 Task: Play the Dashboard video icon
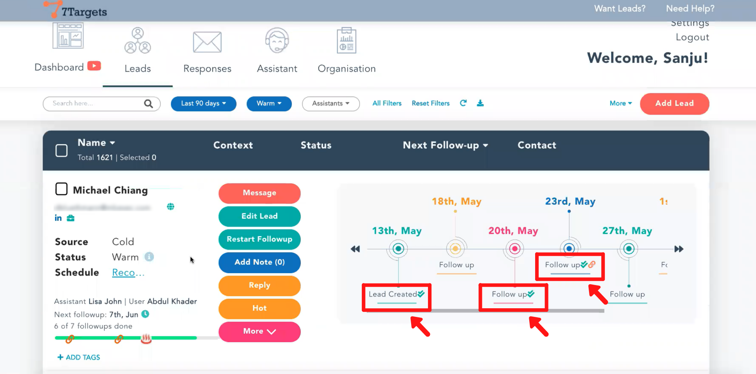click(x=94, y=66)
